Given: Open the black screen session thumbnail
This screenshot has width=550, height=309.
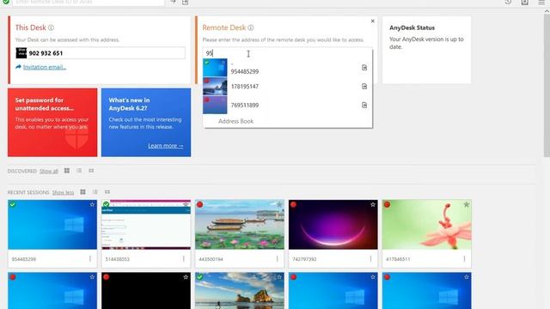Looking at the screenshot, I should [x=146, y=291].
